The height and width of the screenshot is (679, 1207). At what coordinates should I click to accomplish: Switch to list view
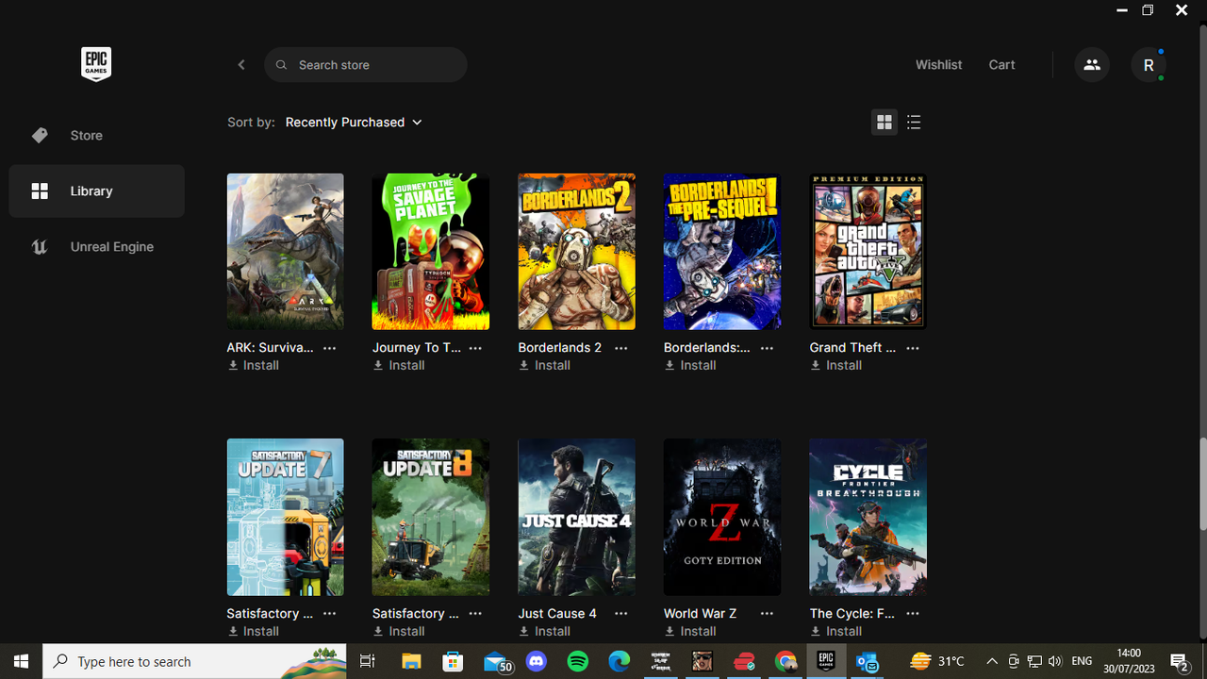click(x=914, y=123)
